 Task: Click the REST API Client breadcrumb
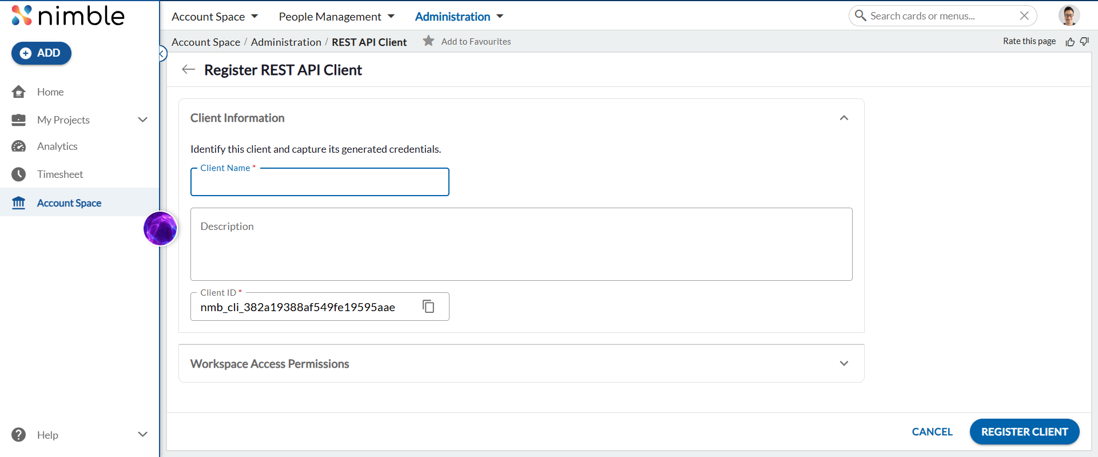369,42
